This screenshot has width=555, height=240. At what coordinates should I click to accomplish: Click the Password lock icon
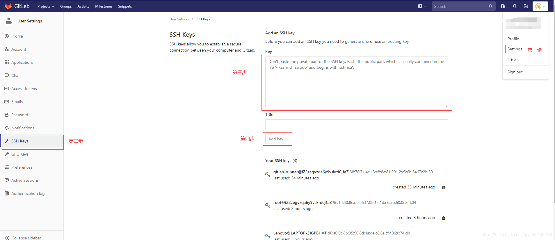coord(7,115)
